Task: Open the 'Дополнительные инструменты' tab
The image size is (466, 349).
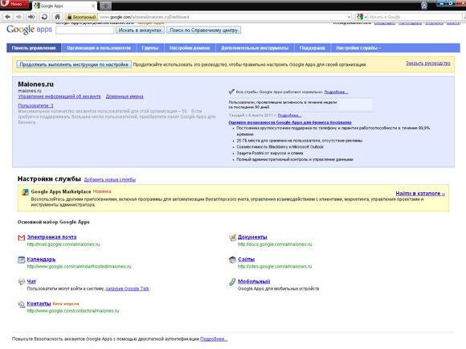Action: pyautogui.click(x=255, y=48)
